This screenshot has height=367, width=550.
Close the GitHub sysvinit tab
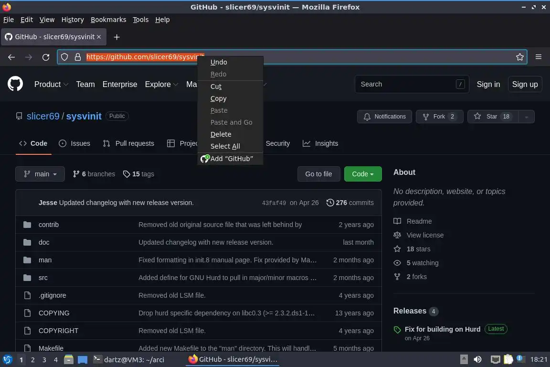pyautogui.click(x=99, y=37)
